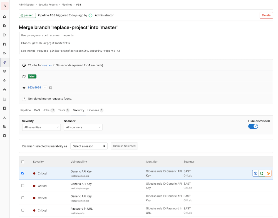This screenshot has width=278, height=218.
Task: Open the Settings gear icon in sidebar
Action: pyautogui.click(x=4, y=136)
